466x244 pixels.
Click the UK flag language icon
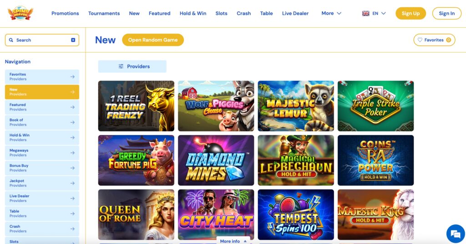(365, 13)
